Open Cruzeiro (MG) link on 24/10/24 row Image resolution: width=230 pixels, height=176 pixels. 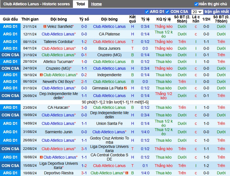(59, 68)
